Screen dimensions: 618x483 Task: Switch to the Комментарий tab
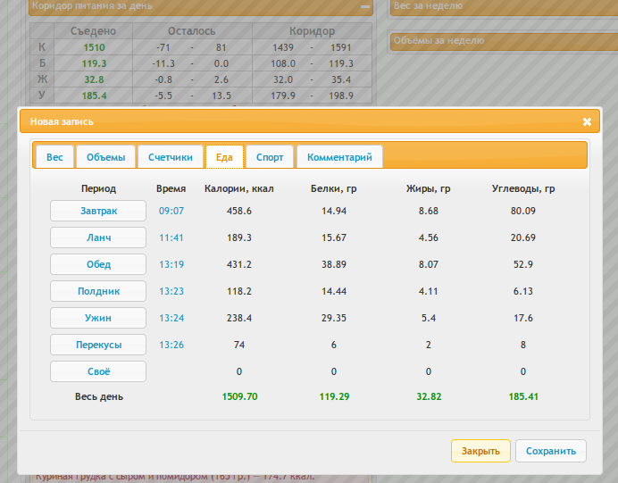[x=339, y=157]
